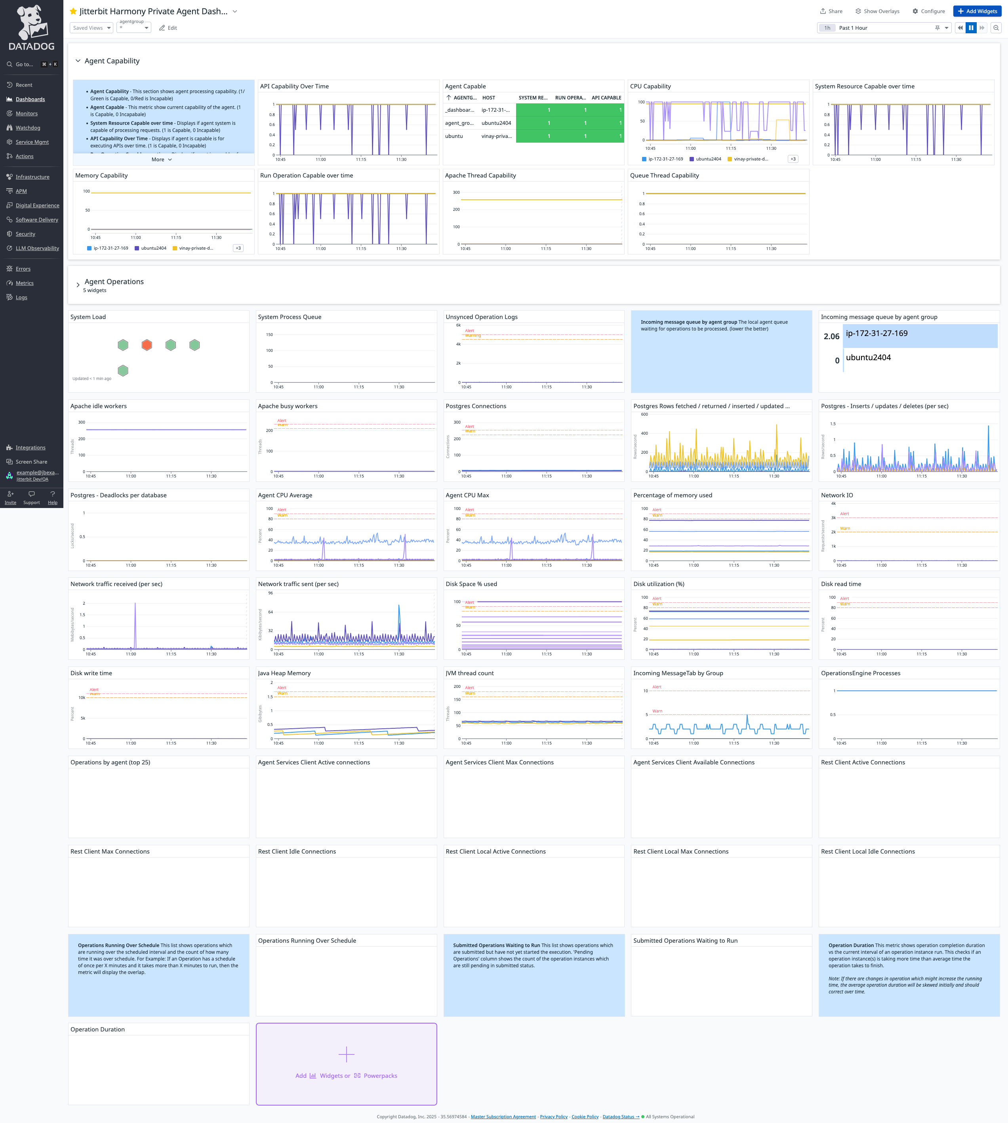Viewport: 1008px width, 1123px height.
Task: Open the Configure gear menu
Action: point(928,11)
